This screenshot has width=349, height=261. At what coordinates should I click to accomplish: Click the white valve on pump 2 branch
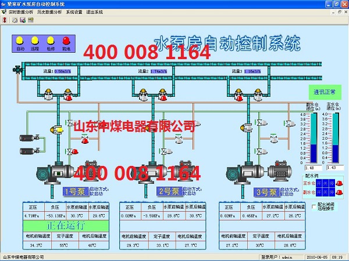[179, 139]
